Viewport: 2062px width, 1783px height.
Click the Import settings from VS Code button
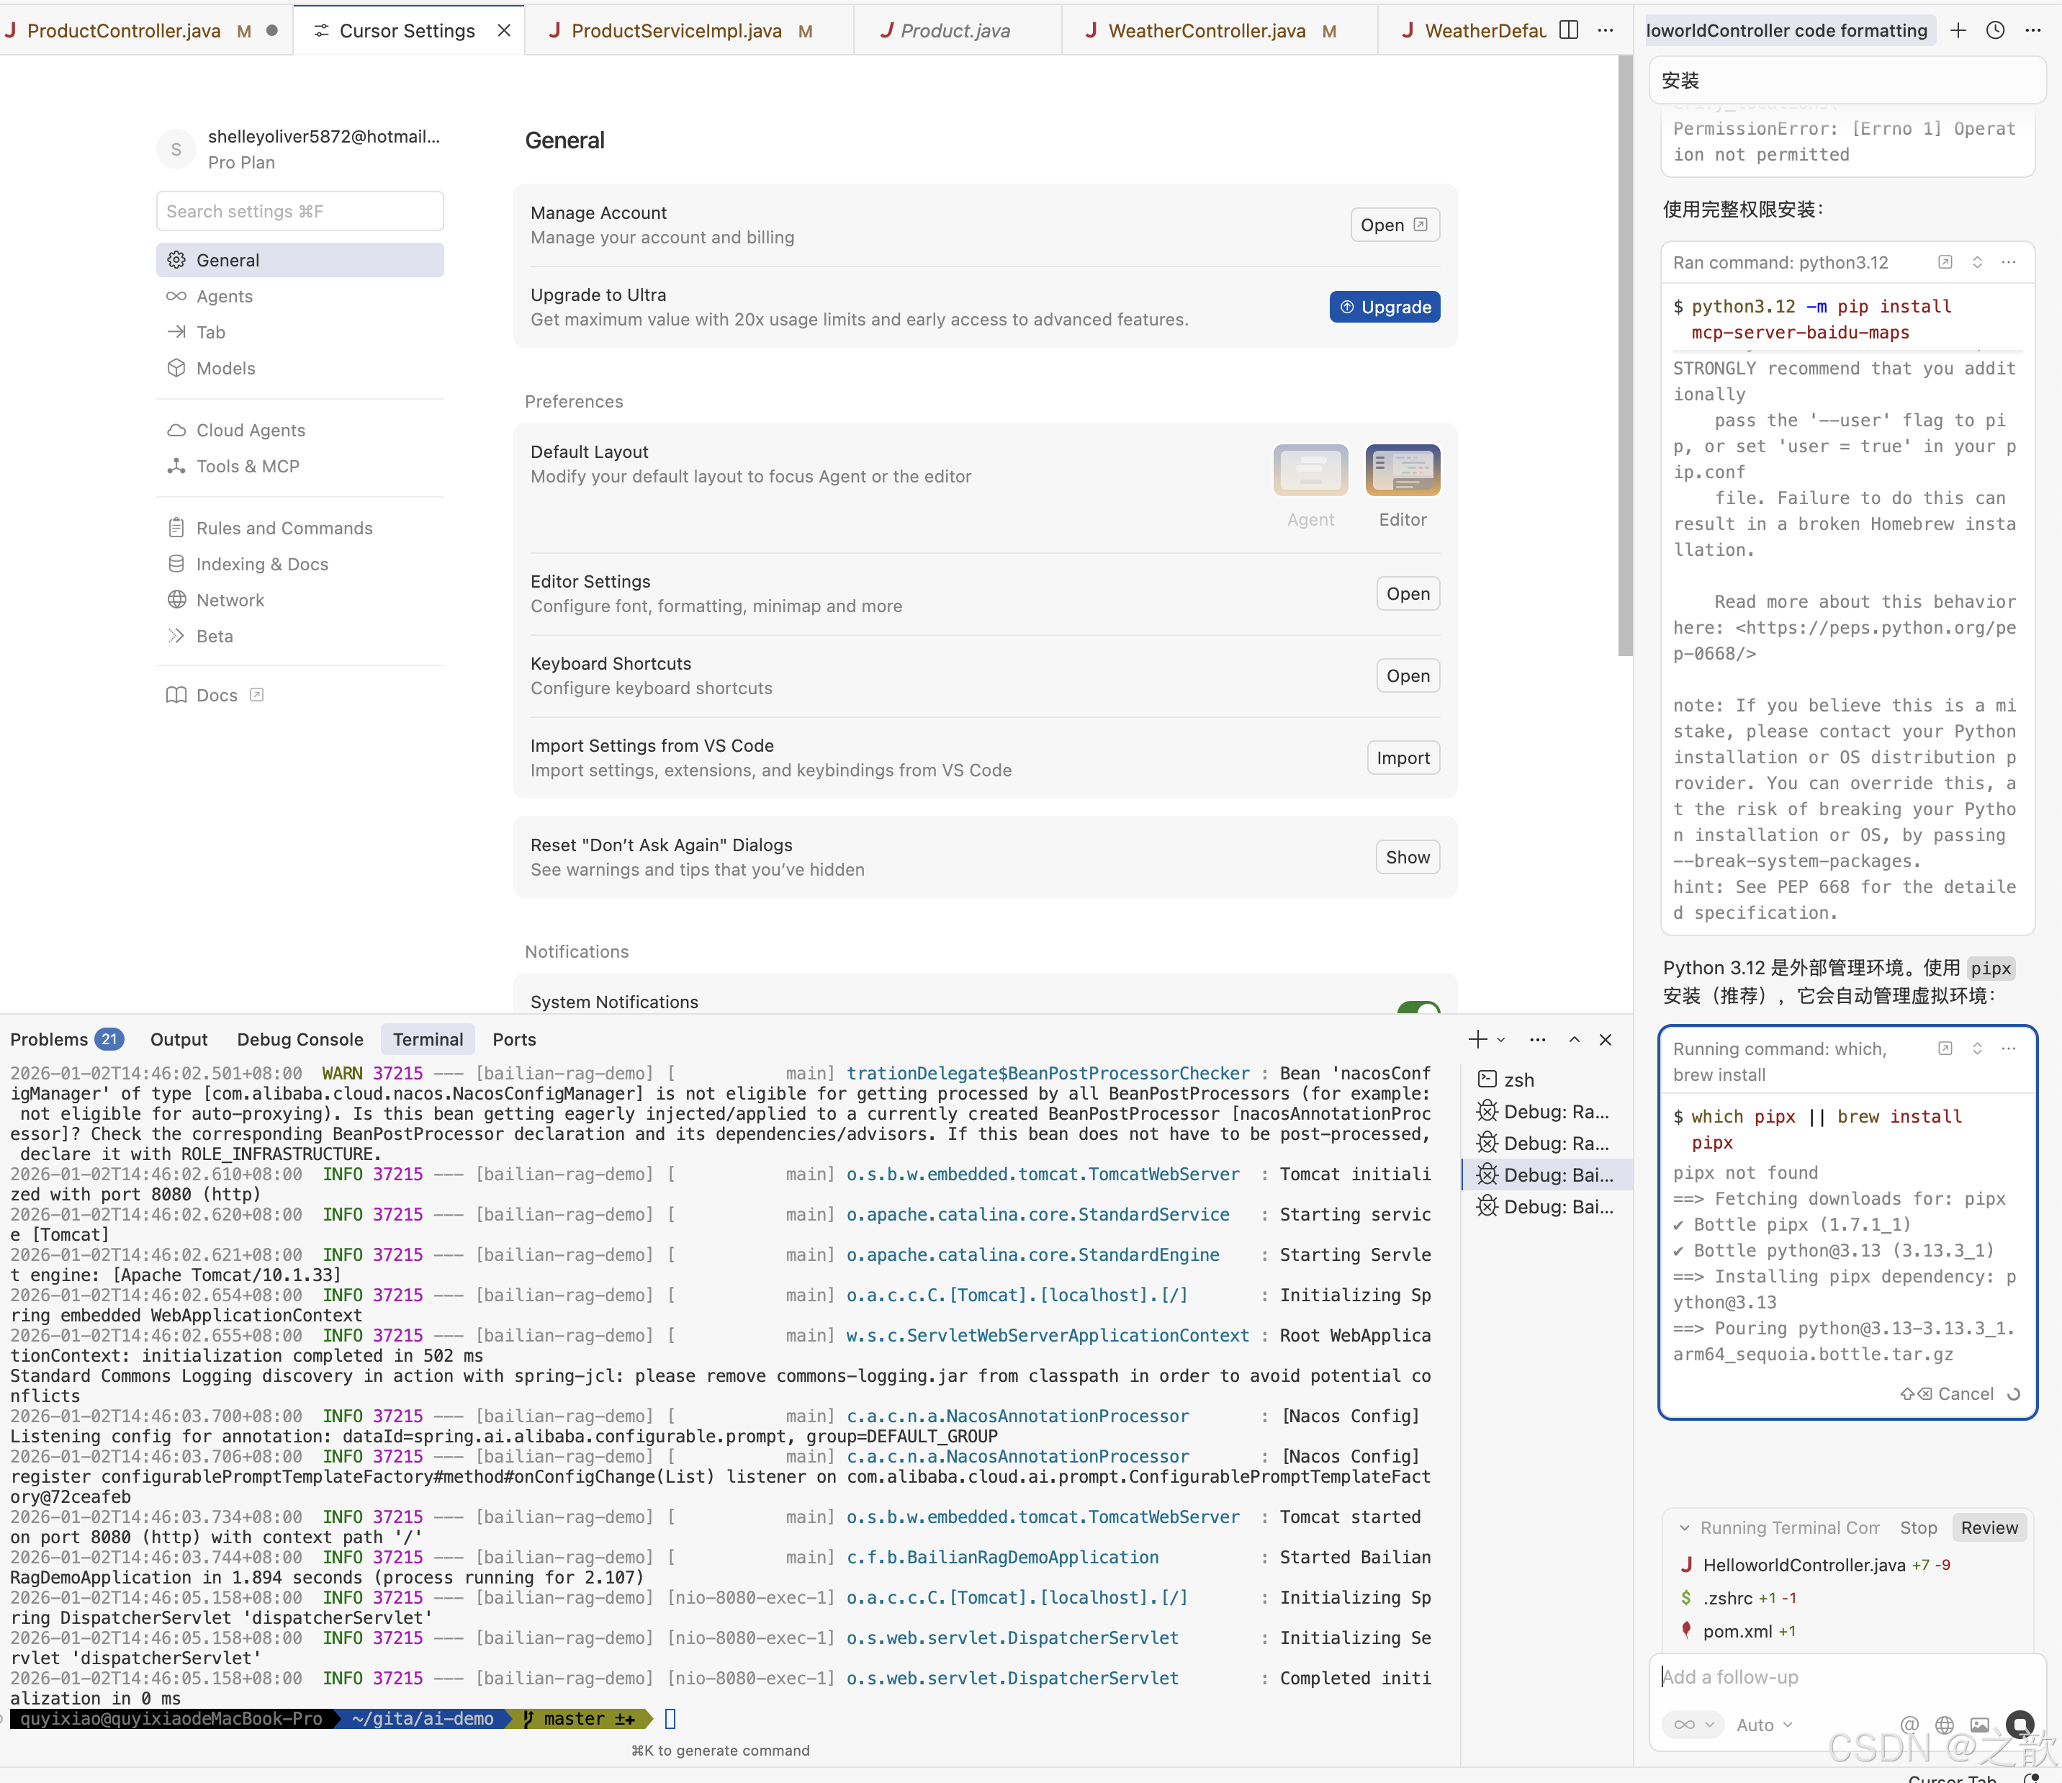tap(1403, 758)
